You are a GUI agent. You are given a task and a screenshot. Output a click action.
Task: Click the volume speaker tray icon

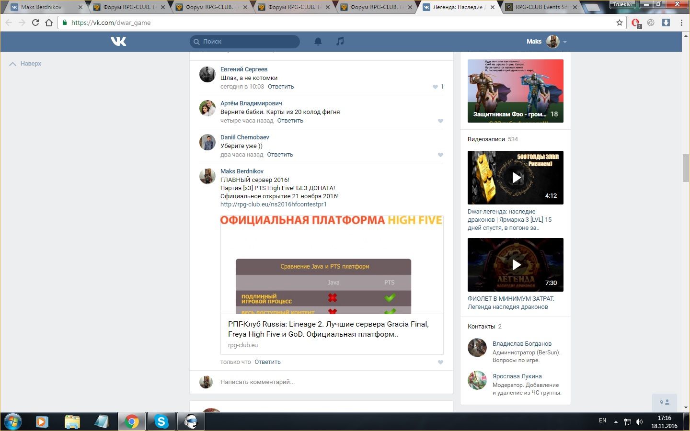point(639,422)
